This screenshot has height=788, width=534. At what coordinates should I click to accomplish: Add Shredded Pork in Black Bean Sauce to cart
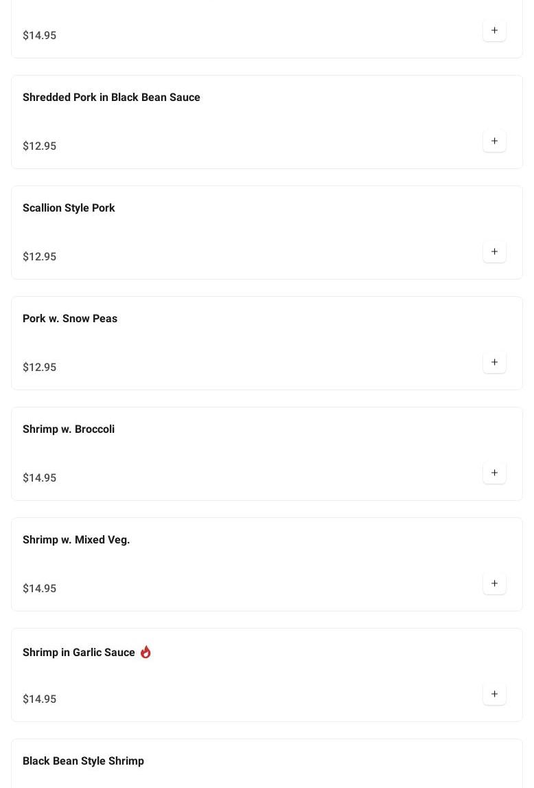(494, 141)
